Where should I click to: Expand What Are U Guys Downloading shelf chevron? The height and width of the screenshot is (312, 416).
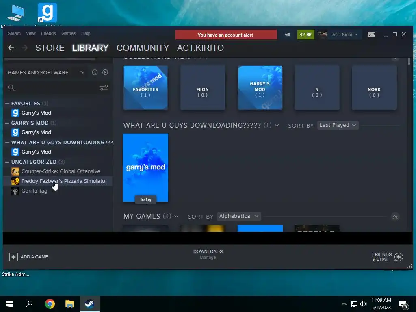pos(277,125)
